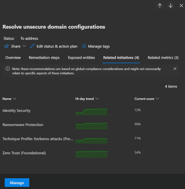Click the Zero Trust trend sparkline
Image resolution: width=185 pixels, height=189 pixels.
tap(91, 154)
